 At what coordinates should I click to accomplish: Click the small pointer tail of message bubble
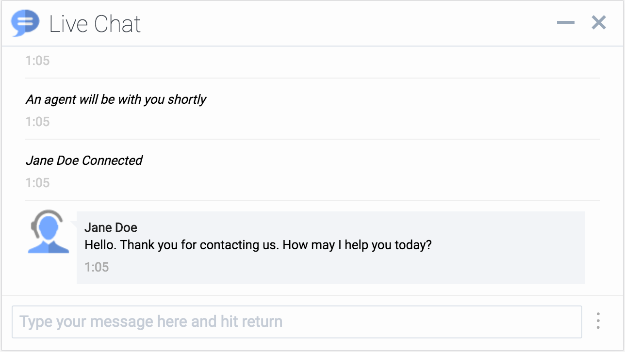74,224
